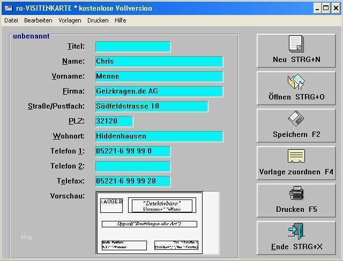The image size is (343, 261).
Task: Click the 'Vorname:' label
Action: coord(68,76)
